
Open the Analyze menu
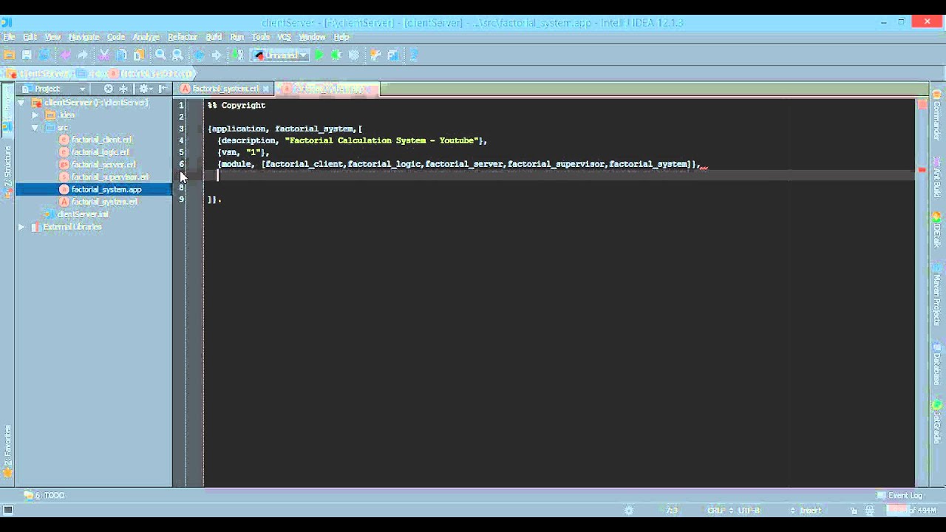(146, 37)
